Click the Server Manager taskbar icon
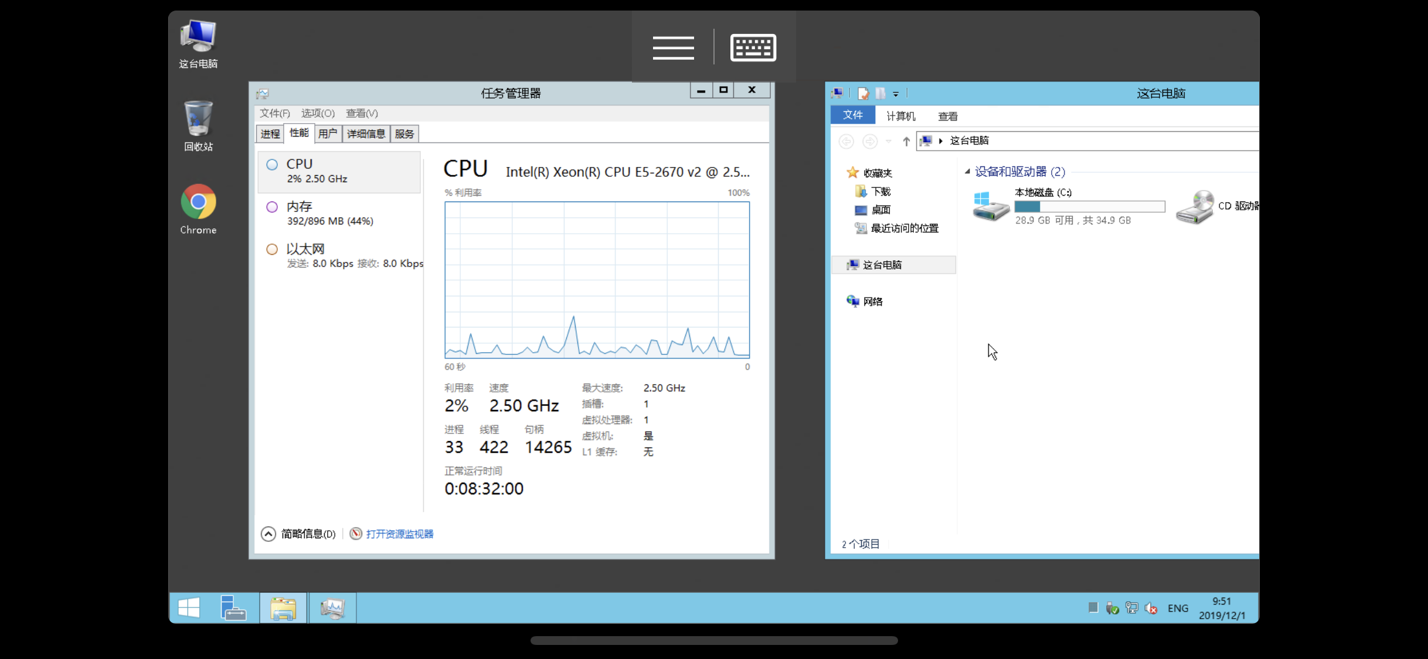 233,608
